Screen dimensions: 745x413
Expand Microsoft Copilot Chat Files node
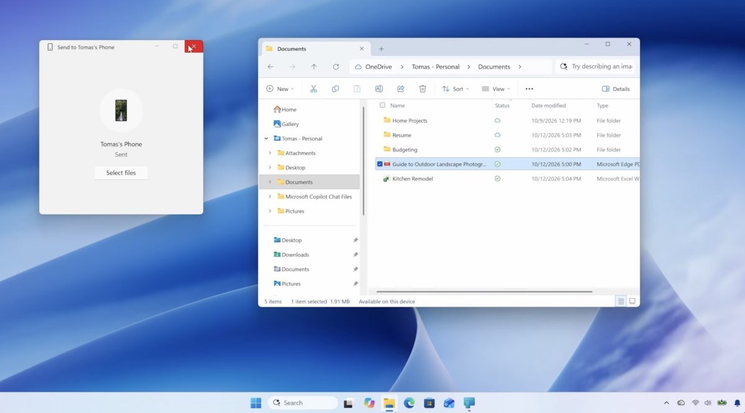[x=269, y=197]
